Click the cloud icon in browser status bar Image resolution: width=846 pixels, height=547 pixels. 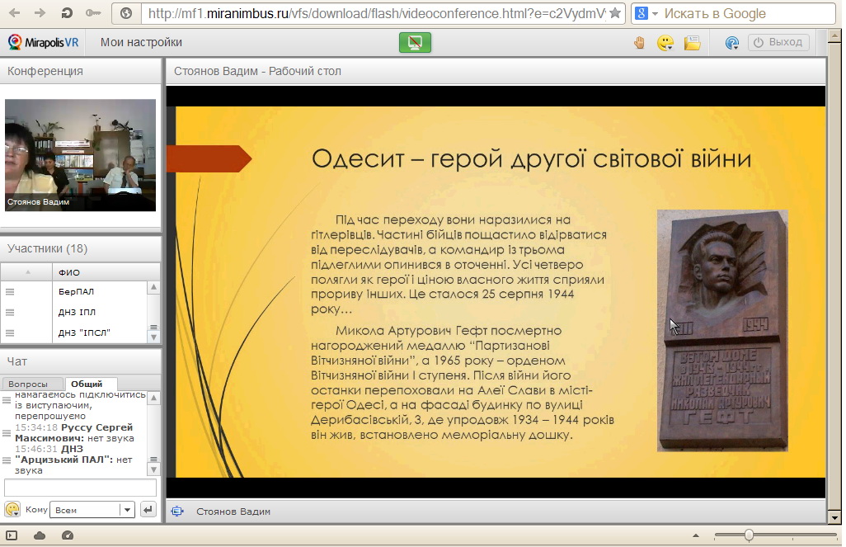coord(39,535)
